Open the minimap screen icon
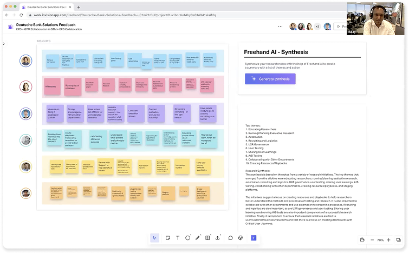409x254 pixels. (x=398, y=240)
